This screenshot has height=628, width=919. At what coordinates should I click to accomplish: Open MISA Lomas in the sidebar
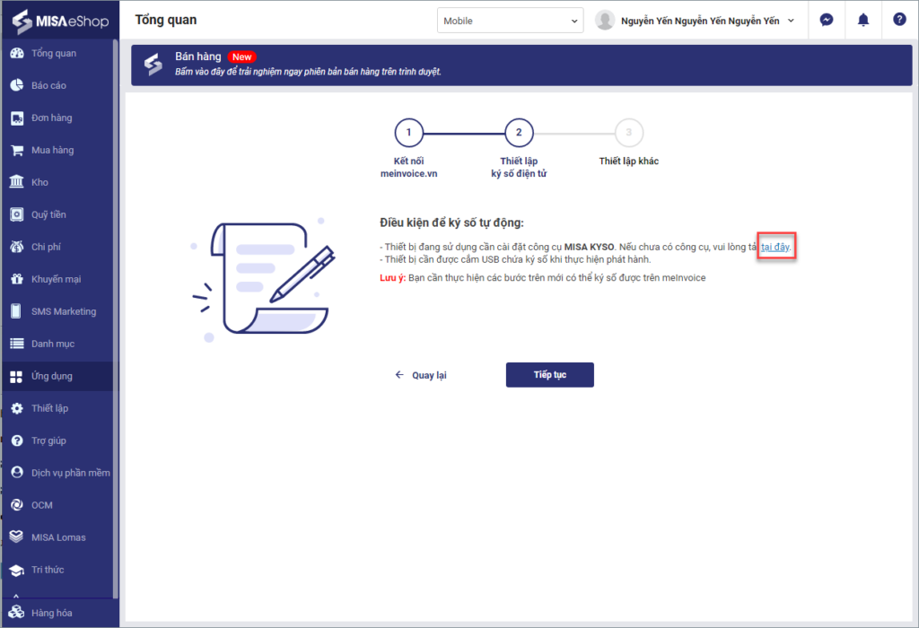[57, 537]
